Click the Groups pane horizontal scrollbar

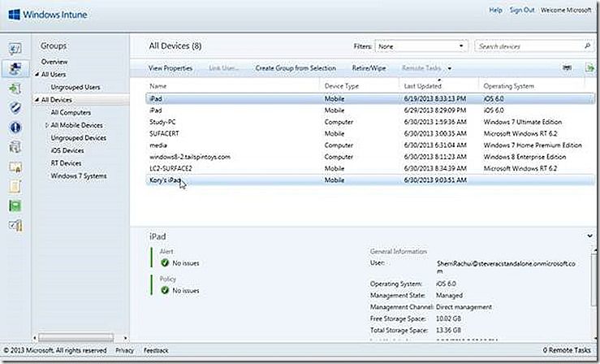(76, 338)
